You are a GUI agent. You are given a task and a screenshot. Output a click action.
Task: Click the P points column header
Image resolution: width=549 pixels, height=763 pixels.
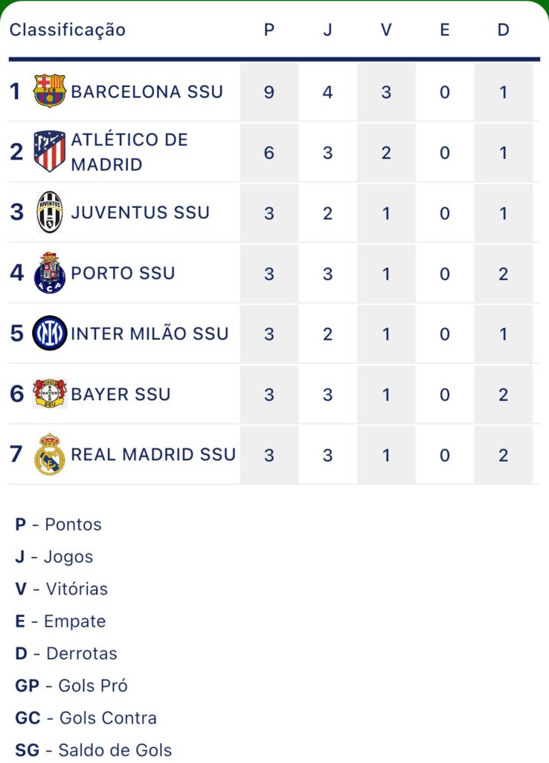point(269,30)
